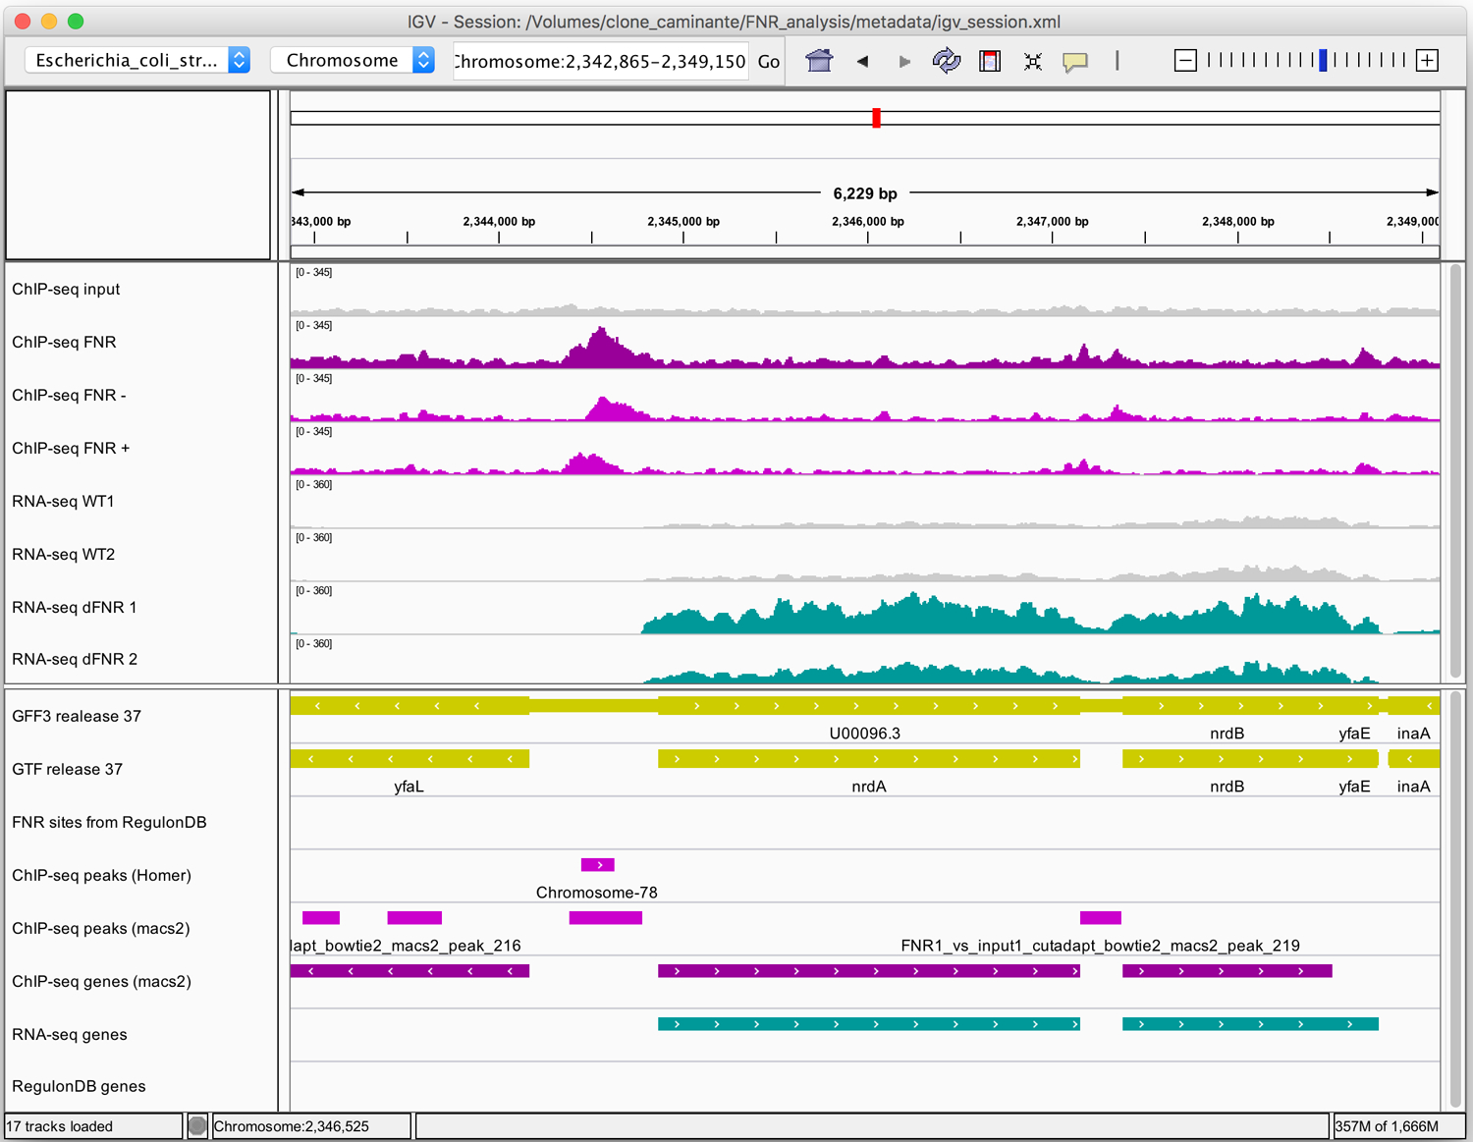Click the locus coordinates input field
The height and width of the screenshot is (1142, 1473).
point(600,61)
